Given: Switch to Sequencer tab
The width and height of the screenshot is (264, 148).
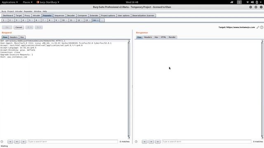Looking at the screenshot, I should tap(59, 16).
